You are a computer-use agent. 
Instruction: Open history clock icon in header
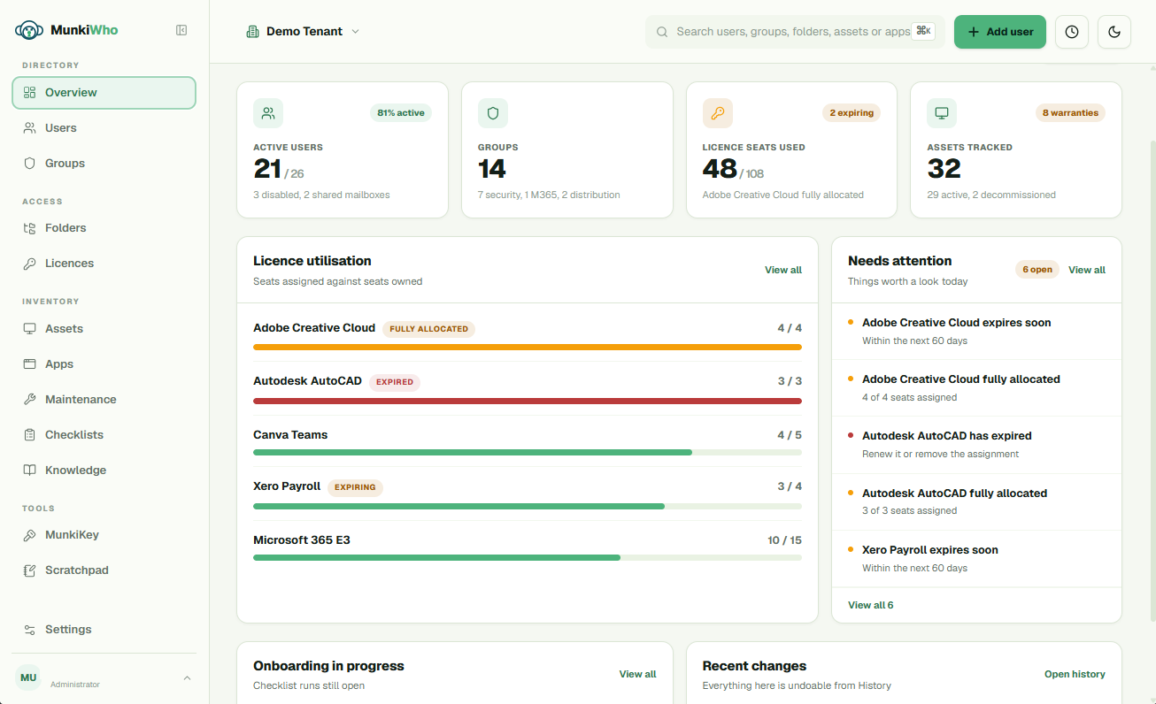(x=1072, y=32)
